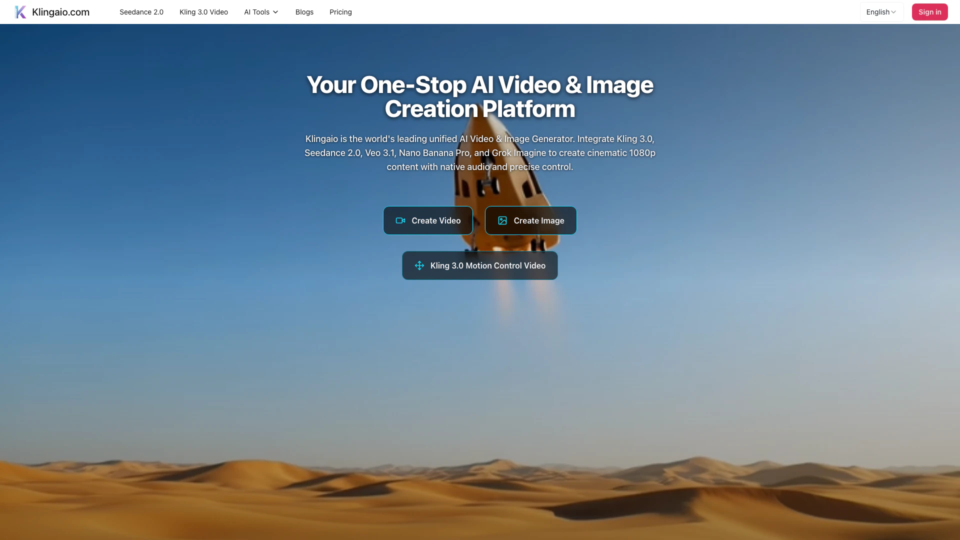The image size is (960, 540).
Task: Click the Klingaio K logo icon
Action: (20, 12)
